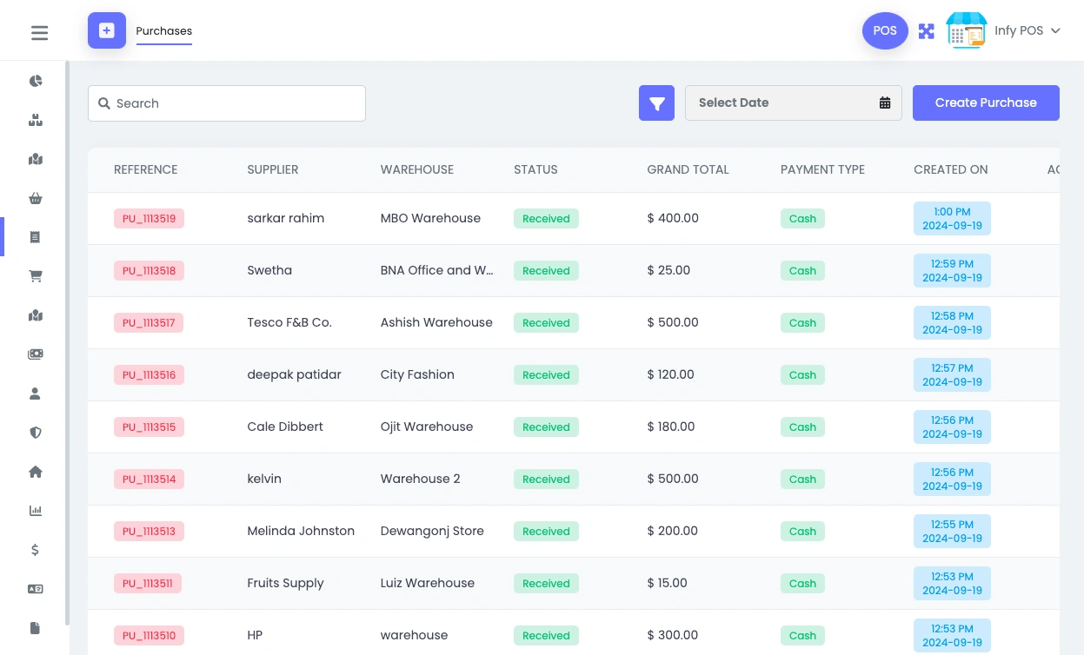Open the Select Date picker
The image size is (1084, 655).
(x=793, y=103)
